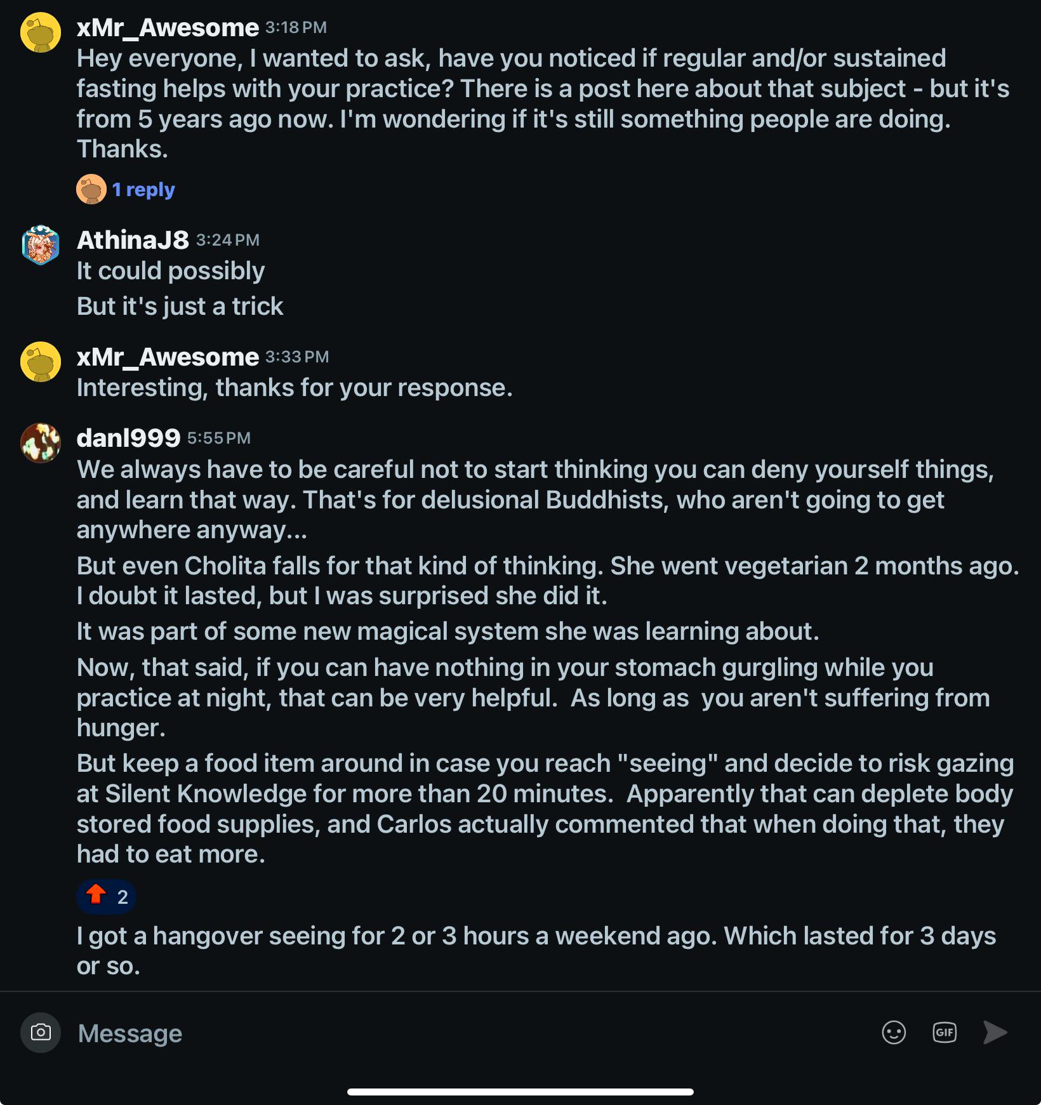Tap the 5:55 PM timestamp

click(x=219, y=438)
